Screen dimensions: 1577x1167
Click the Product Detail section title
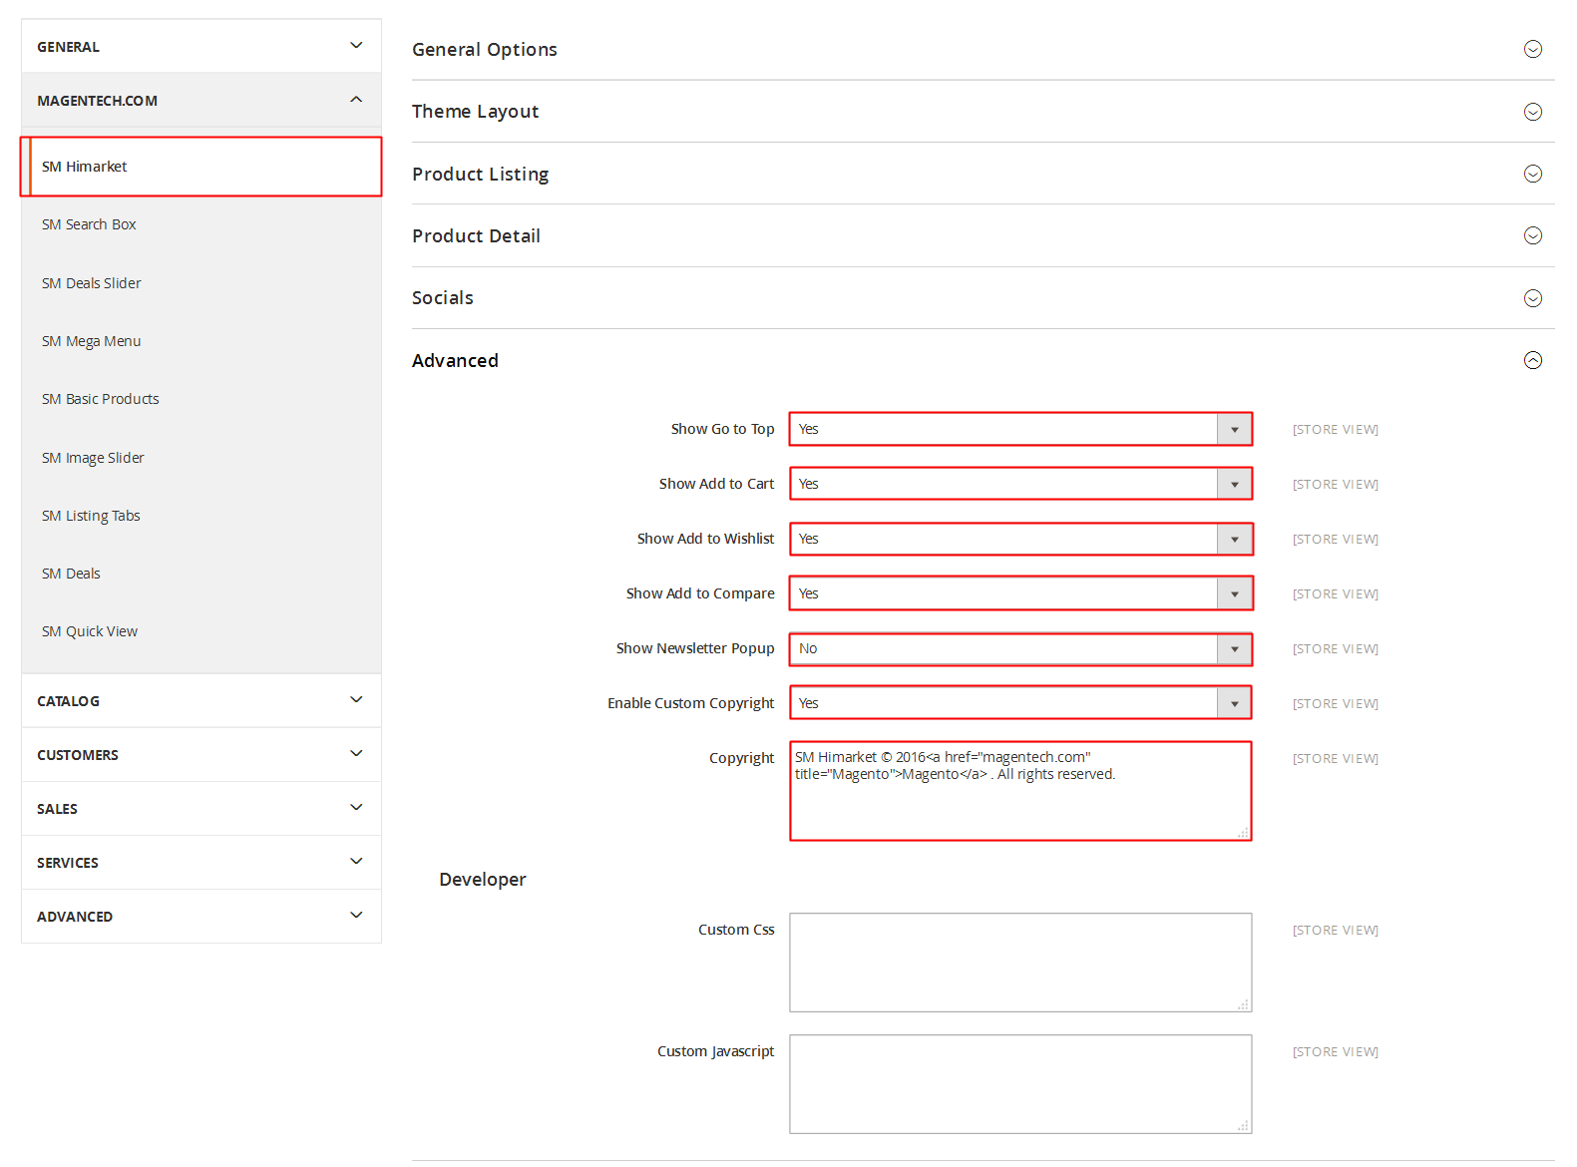(x=476, y=235)
